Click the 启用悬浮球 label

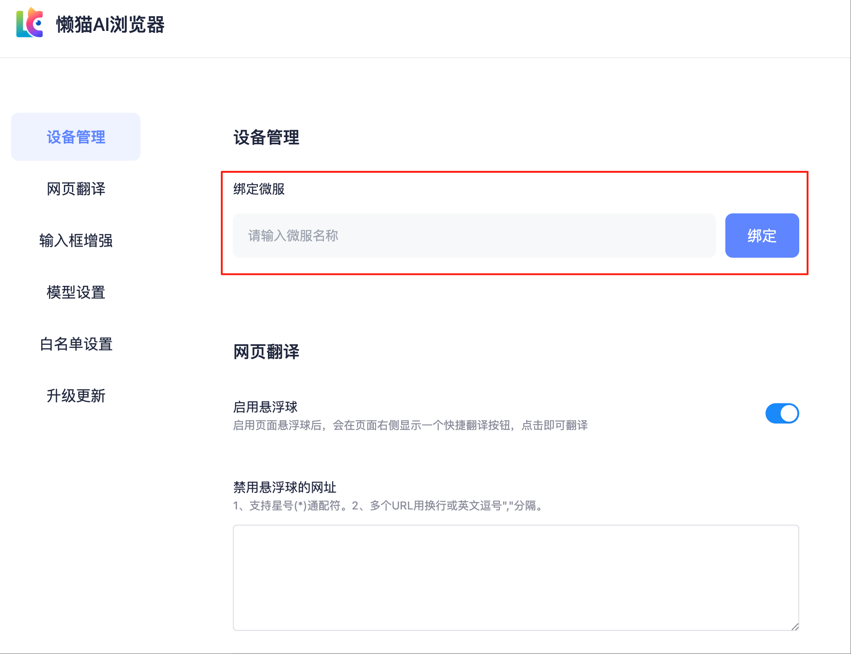point(265,407)
